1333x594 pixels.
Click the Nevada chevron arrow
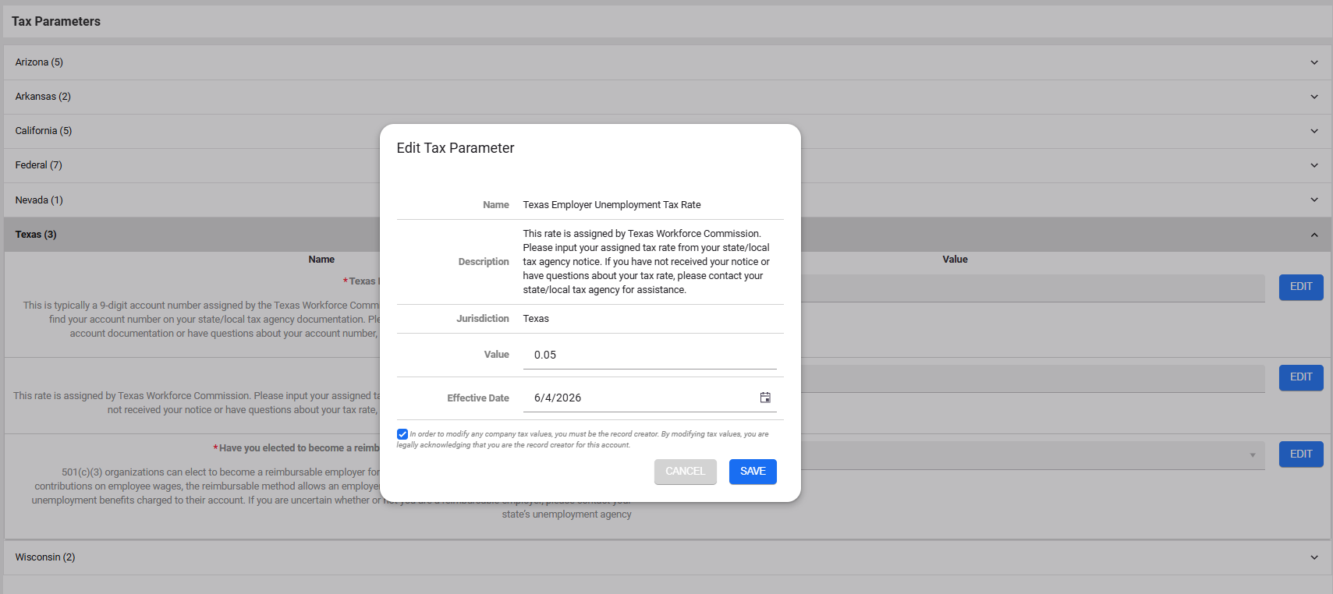(x=1314, y=200)
